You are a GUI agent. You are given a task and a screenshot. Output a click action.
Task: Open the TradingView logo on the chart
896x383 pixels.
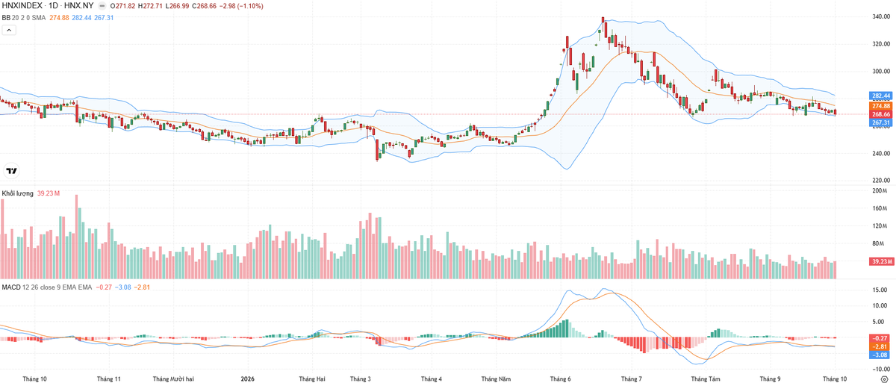point(11,171)
